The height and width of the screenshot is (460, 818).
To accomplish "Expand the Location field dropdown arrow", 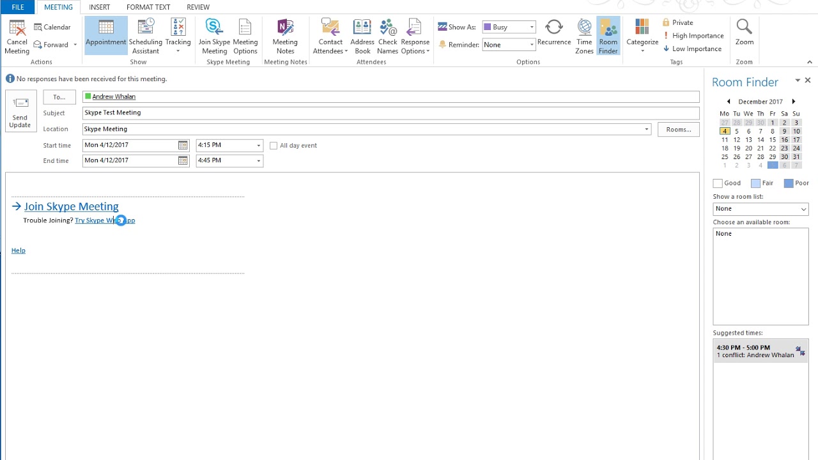I will (646, 129).
